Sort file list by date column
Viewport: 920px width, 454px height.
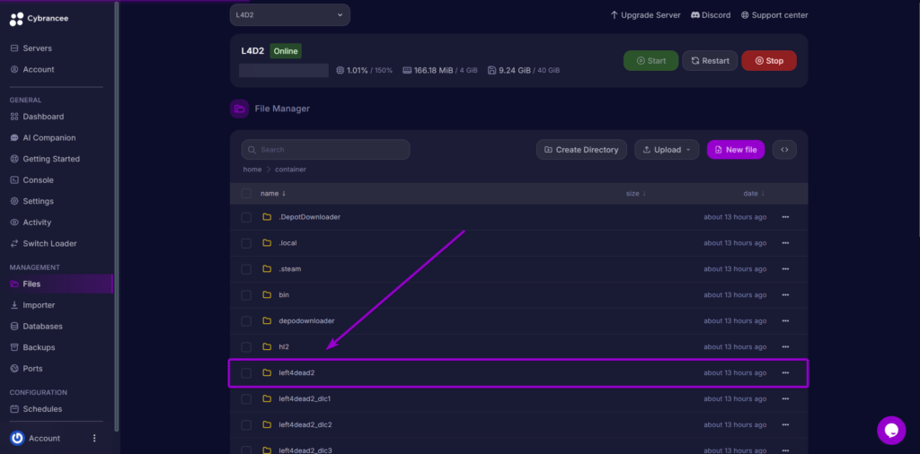(x=754, y=193)
